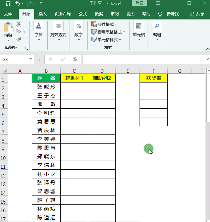Select the cell with 梁思睿
The width and height of the screenshot is (210, 222).
pos(46,191)
